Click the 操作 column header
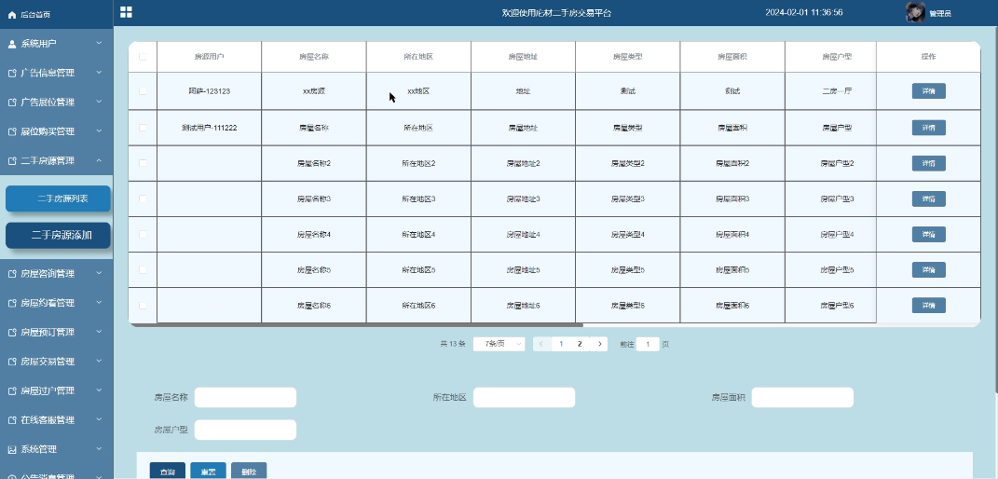 pyautogui.click(x=929, y=57)
